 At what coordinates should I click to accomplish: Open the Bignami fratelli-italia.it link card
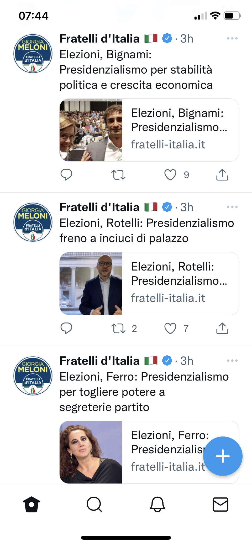click(180, 130)
